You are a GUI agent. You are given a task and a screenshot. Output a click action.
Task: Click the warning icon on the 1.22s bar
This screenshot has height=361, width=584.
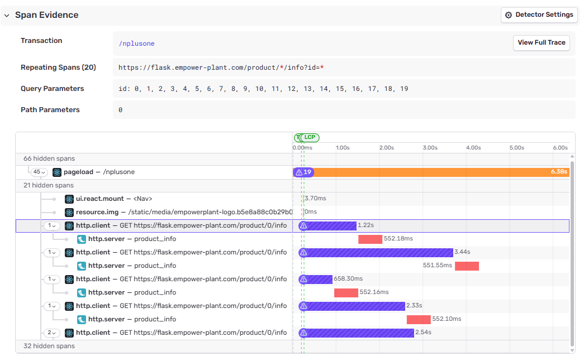(x=303, y=225)
